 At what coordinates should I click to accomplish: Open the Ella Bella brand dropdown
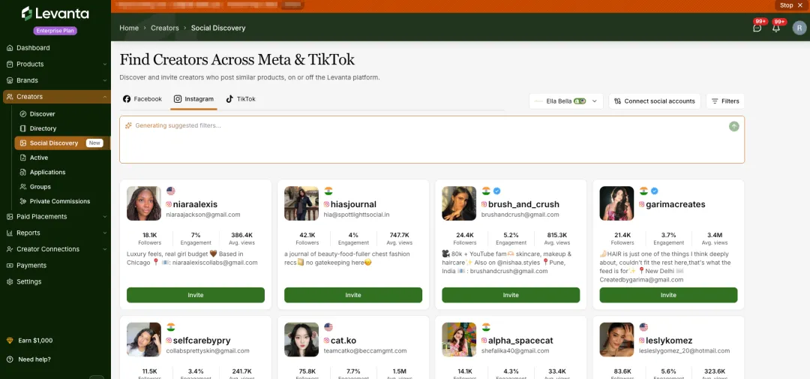pyautogui.click(x=566, y=101)
